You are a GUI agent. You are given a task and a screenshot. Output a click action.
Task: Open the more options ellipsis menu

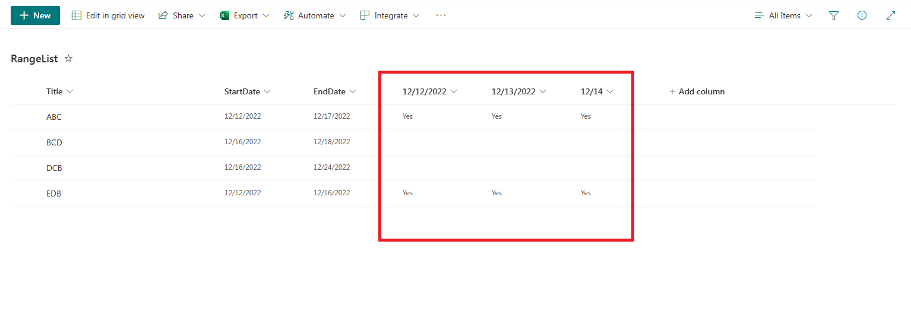coord(441,15)
